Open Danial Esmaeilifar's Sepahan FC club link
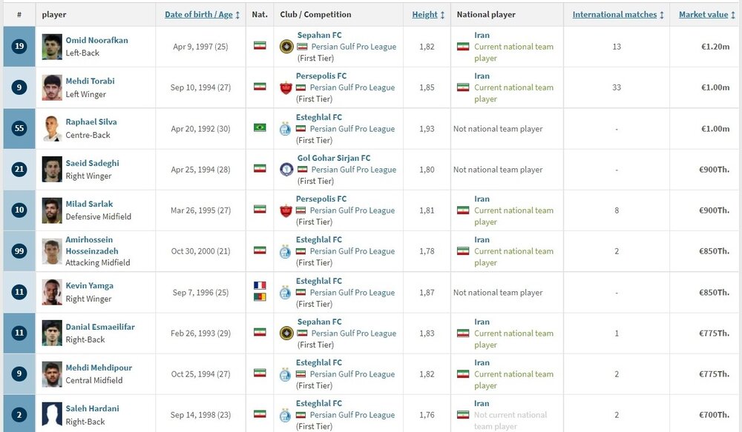 pos(319,322)
